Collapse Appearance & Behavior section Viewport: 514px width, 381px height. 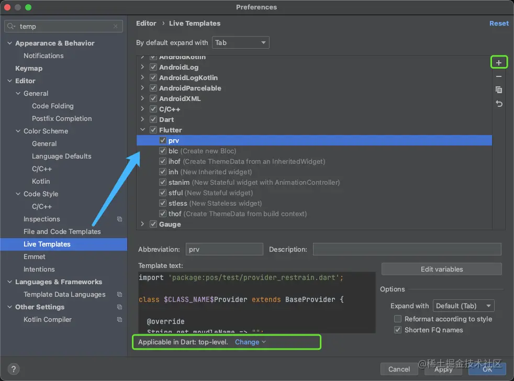tap(10, 43)
